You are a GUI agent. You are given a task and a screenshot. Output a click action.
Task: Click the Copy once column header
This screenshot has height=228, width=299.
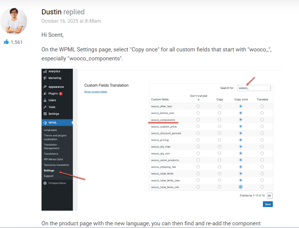pyautogui.click(x=241, y=99)
